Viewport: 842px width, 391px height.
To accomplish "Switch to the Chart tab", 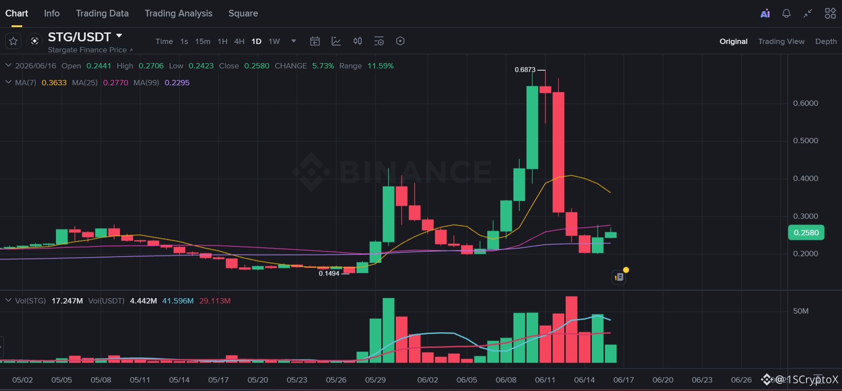I will coord(16,13).
